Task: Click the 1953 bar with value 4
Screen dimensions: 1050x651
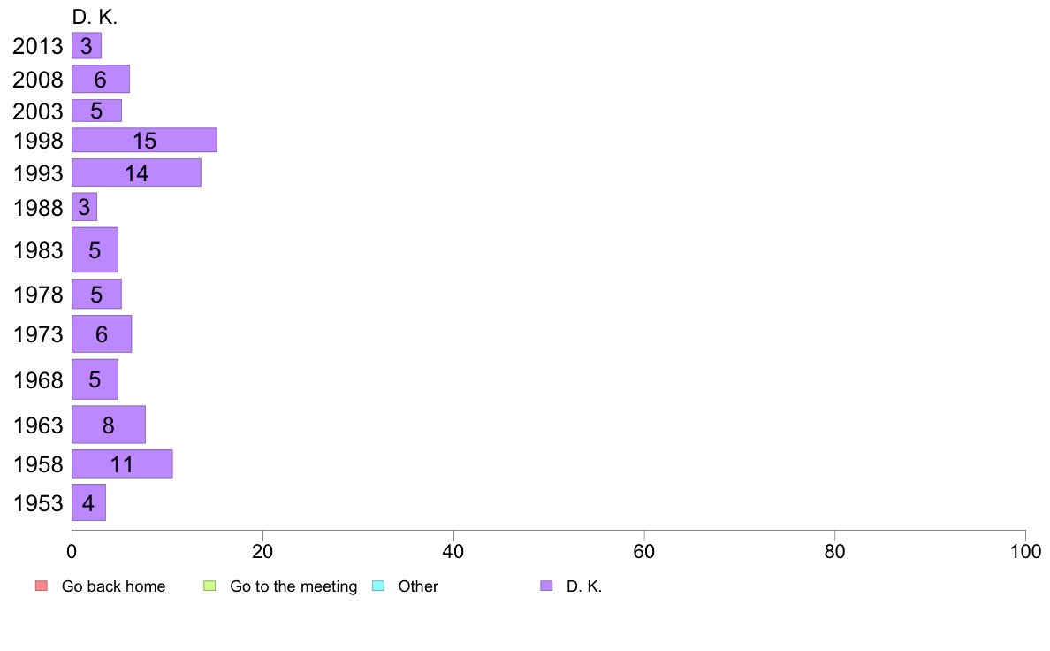Action: point(88,502)
